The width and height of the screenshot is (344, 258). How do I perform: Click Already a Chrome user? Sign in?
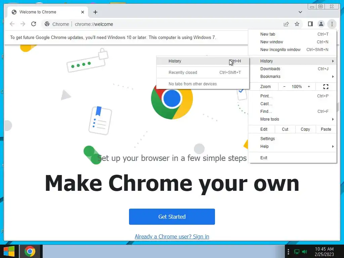point(172,237)
